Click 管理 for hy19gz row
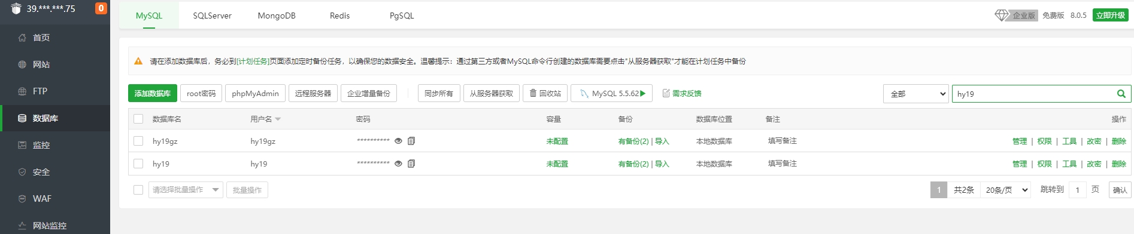This screenshot has width=1134, height=234. coord(1020,141)
